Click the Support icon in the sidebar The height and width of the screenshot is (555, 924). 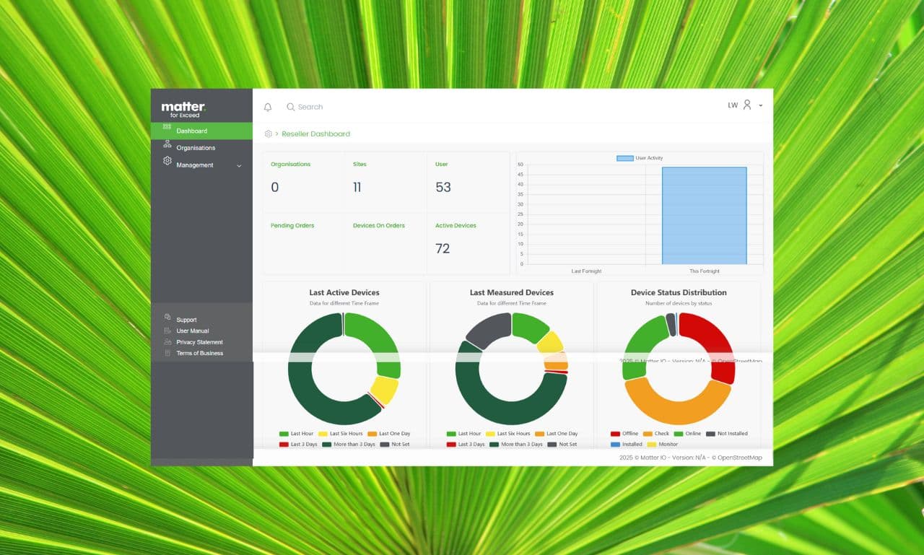click(x=167, y=318)
